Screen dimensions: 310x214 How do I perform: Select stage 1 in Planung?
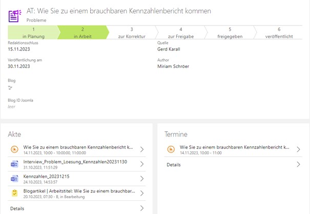coord(33,33)
